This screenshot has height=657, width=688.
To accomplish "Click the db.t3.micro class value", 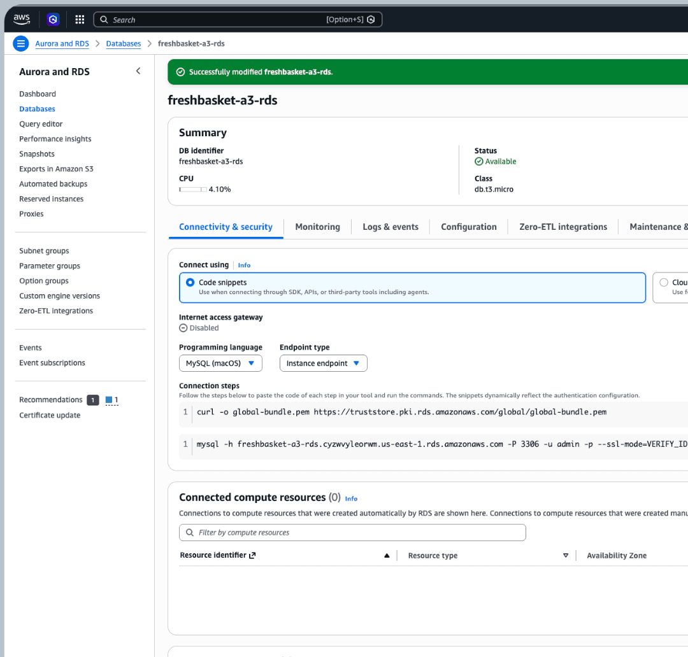I will pyautogui.click(x=494, y=190).
